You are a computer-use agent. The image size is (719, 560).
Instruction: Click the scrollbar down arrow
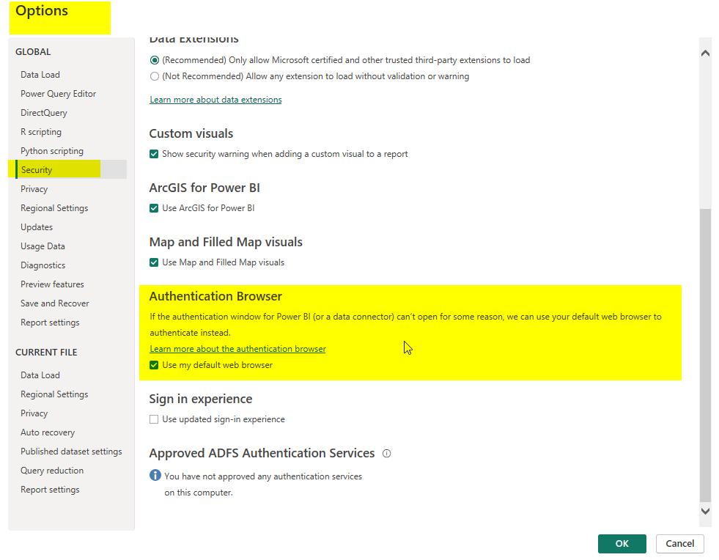pos(705,510)
